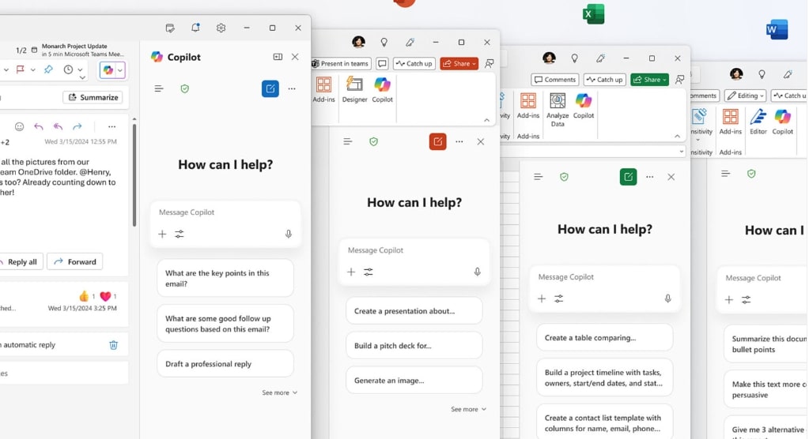Image resolution: width=809 pixels, height=439 pixels.
Task: Expand See more in PowerPoint Copilot pane
Action: click(x=468, y=409)
